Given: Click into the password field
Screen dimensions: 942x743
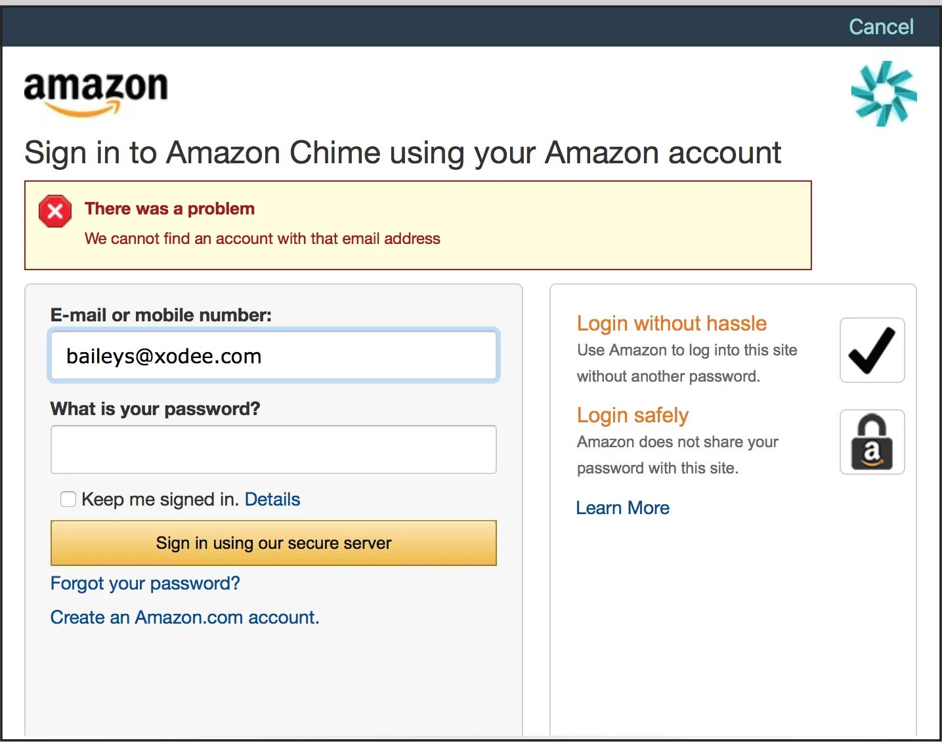Looking at the screenshot, I should (x=274, y=450).
